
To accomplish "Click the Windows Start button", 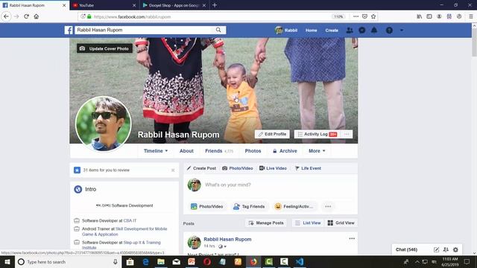I will [x=7, y=261].
